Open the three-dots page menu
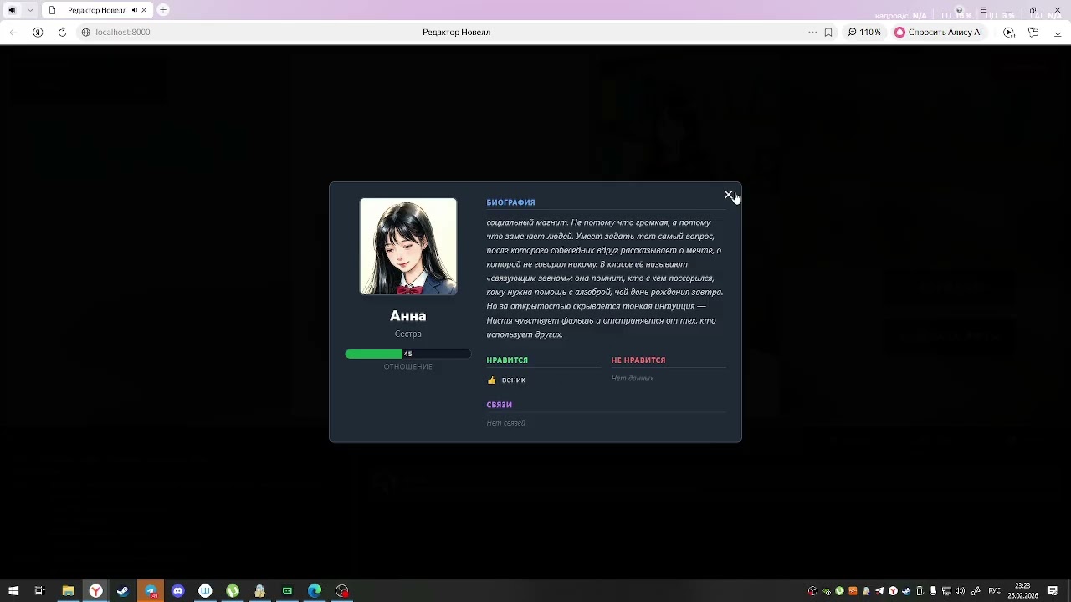Screen dimensions: 1071x602 [x=812, y=33]
